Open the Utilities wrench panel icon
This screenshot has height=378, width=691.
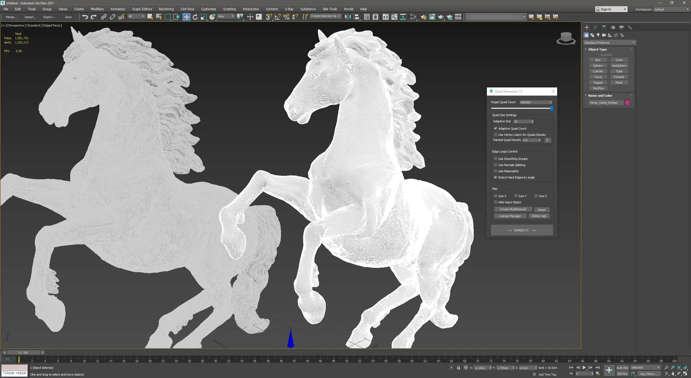click(630, 28)
